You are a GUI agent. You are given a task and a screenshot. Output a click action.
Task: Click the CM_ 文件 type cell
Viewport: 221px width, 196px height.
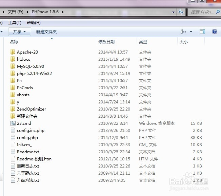click(x=148, y=145)
